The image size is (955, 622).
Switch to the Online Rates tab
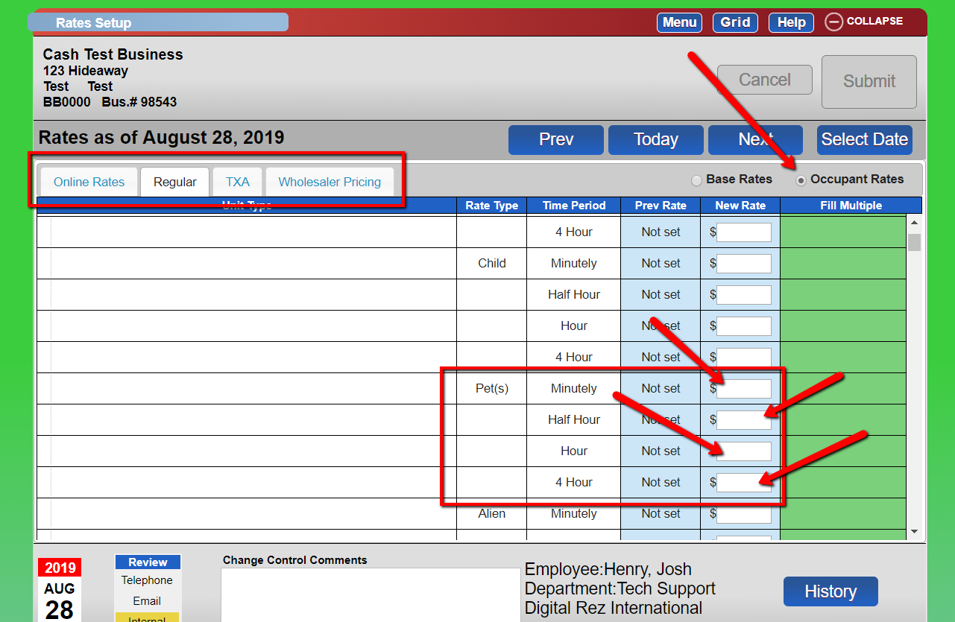(x=89, y=182)
